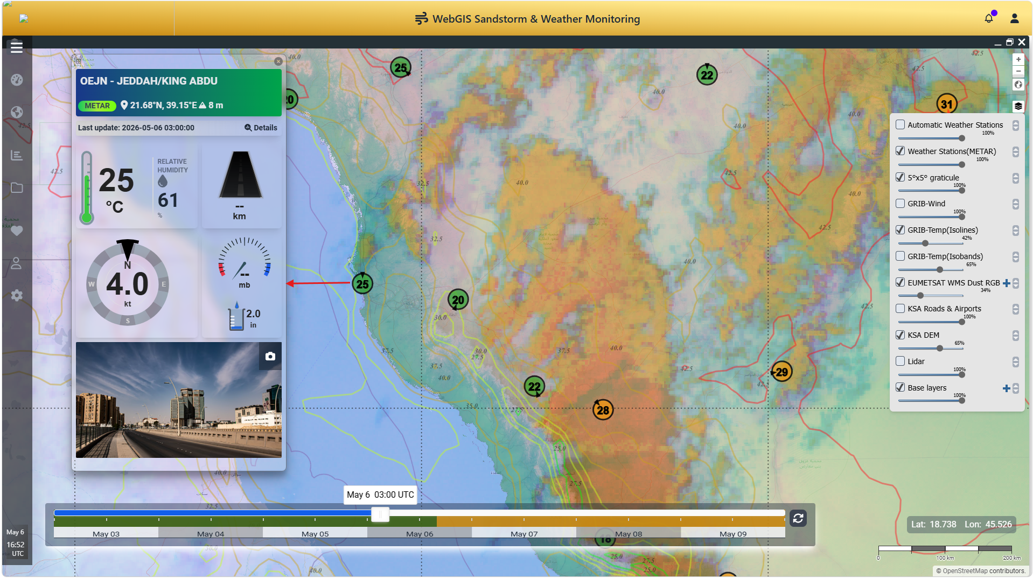
Task: Toggle the layers stack icon on map
Action: click(1018, 106)
